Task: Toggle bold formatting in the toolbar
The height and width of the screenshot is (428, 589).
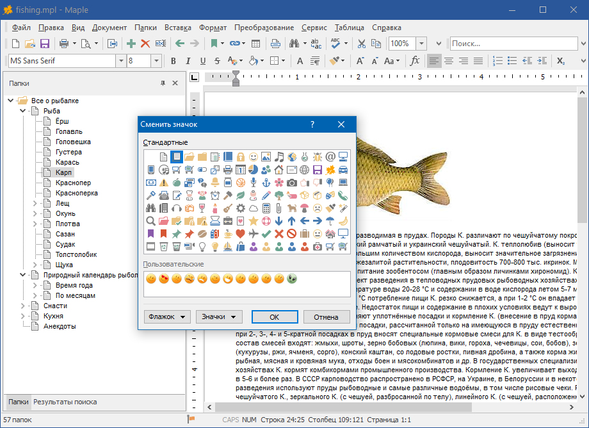Action: pyautogui.click(x=172, y=61)
